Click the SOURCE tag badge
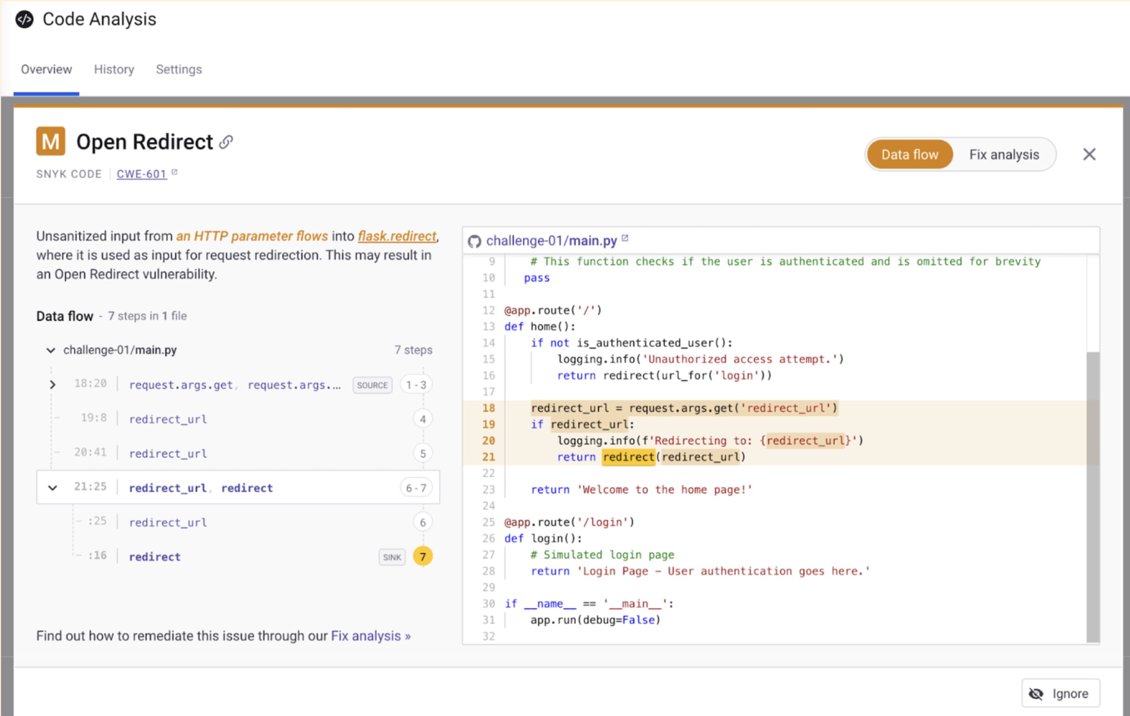 pos(372,385)
